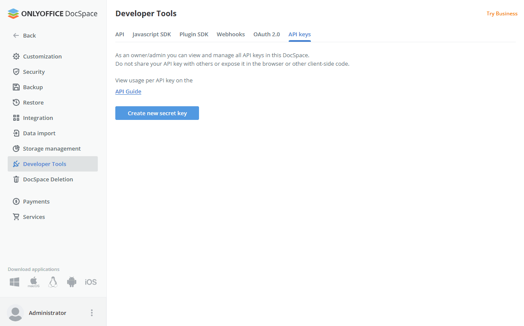
Task: Download the Linux application
Action: tap(53, 282)
